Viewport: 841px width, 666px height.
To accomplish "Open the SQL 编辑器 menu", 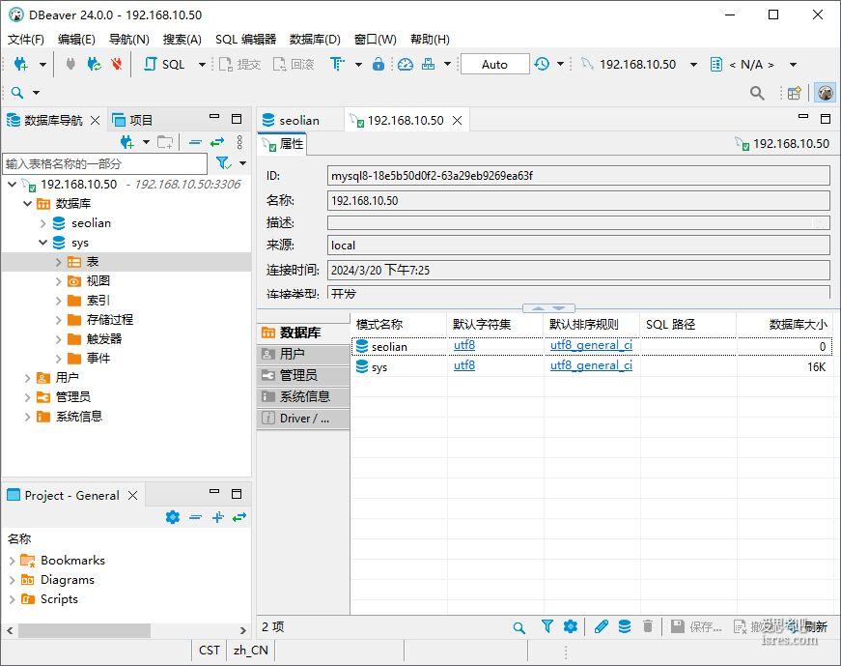I will click(x=245, y=40).
